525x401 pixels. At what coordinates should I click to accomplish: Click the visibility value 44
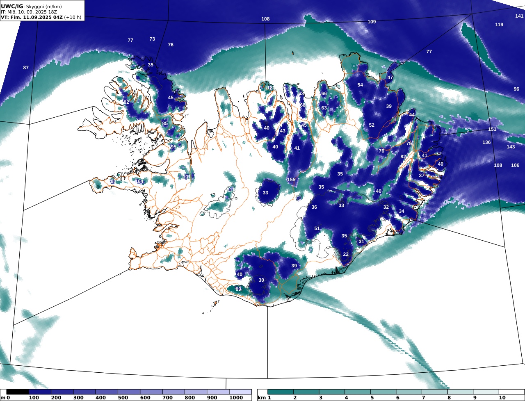pos(412,115)
